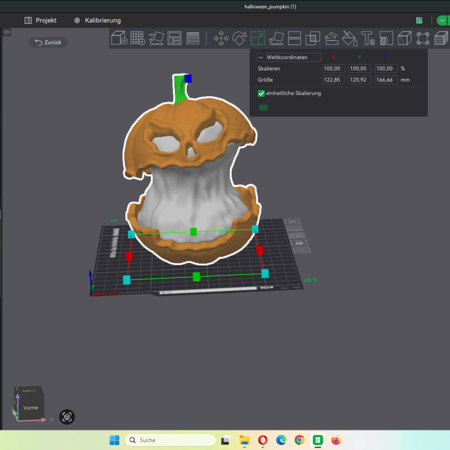Toggle perspective view button near view cube
Image resolution: width=450 pixels, height=450 pixels.
(67, 417)
